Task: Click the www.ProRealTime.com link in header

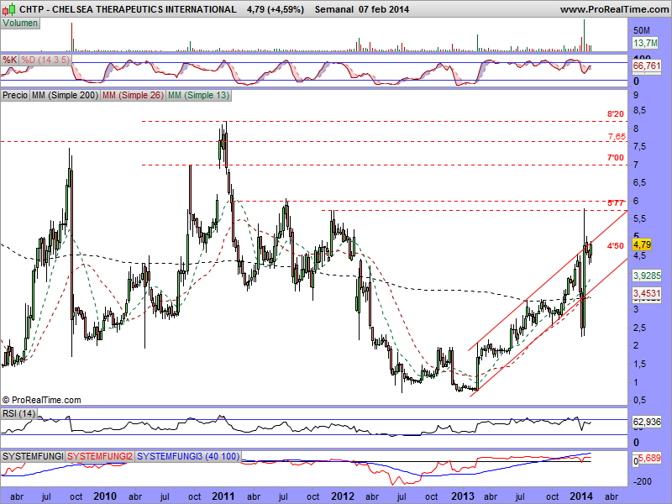Action: (614, 9)
